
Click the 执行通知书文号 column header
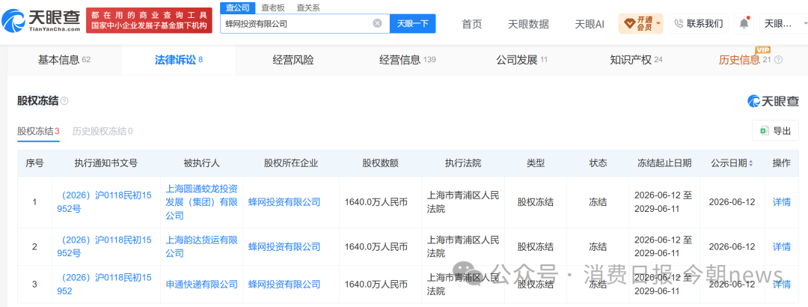(x=105, y=163)
